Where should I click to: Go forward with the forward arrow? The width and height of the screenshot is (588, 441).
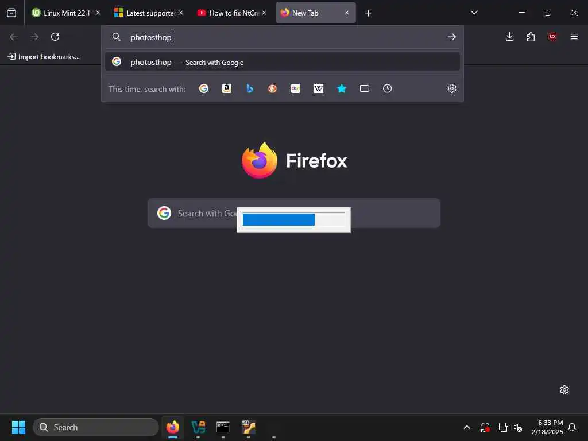tap(34, 37)
